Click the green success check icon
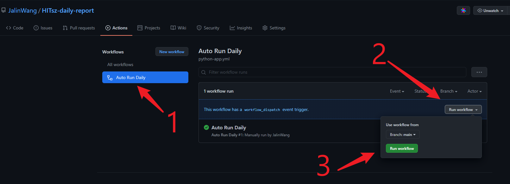This screenshot has height=184, width=510. click(x=206, y=127)
